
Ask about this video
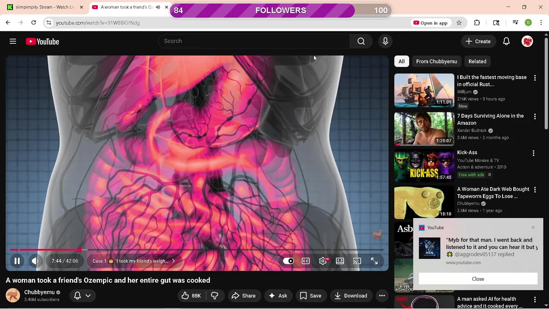pos(278,296)
